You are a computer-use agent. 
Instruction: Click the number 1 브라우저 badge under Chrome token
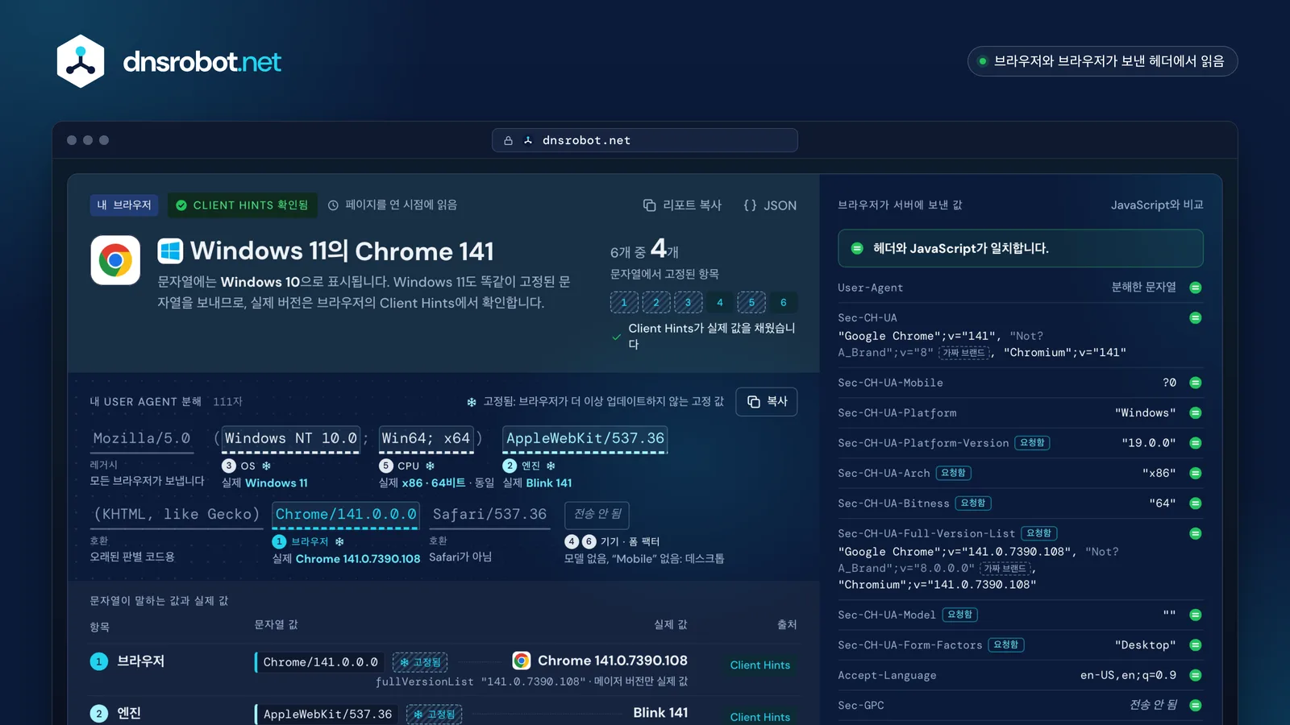click(x=279, y=541)
